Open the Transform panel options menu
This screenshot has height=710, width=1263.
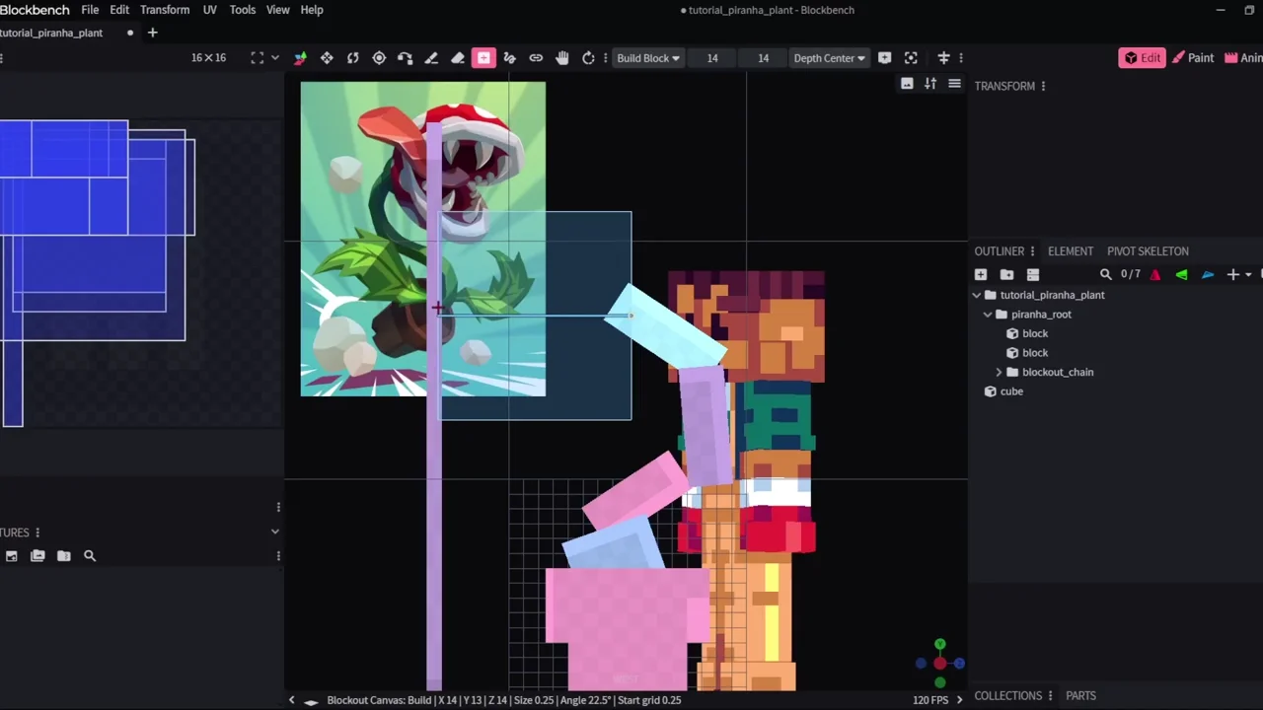pos(1043,86)
